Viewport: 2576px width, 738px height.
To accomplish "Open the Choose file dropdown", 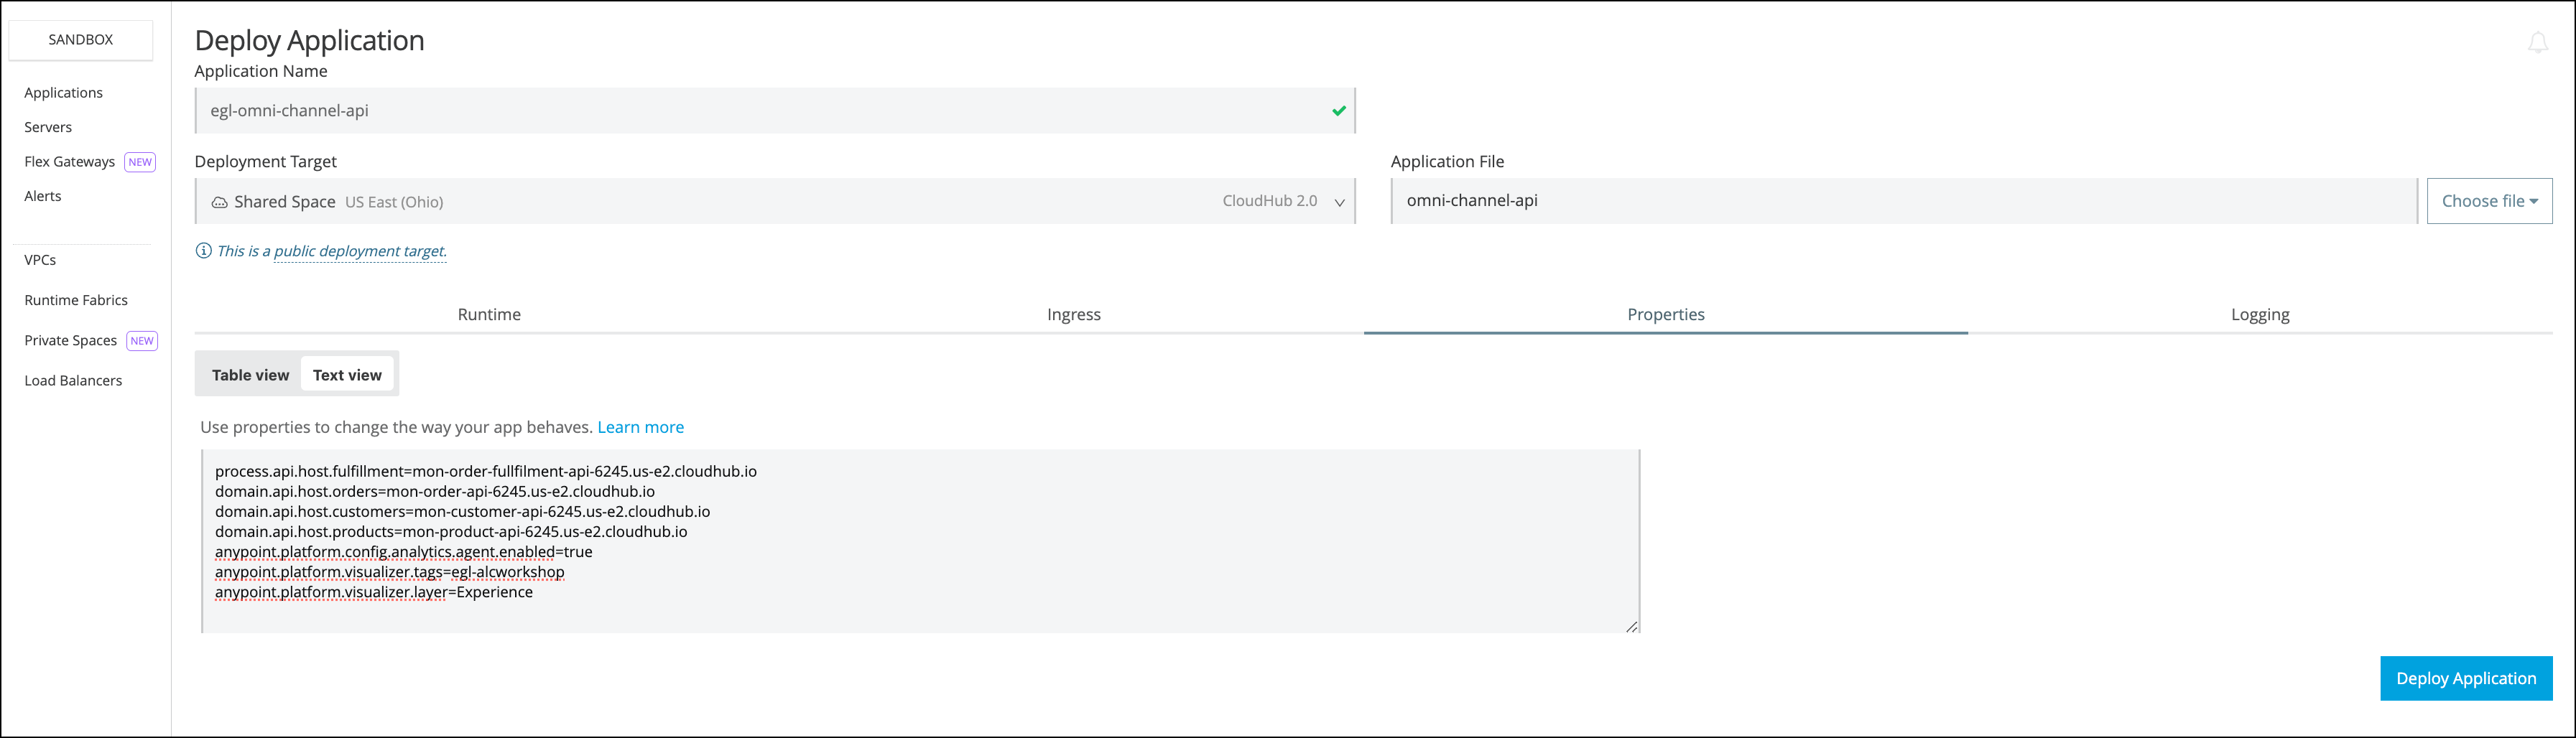I will [2488, 201].
